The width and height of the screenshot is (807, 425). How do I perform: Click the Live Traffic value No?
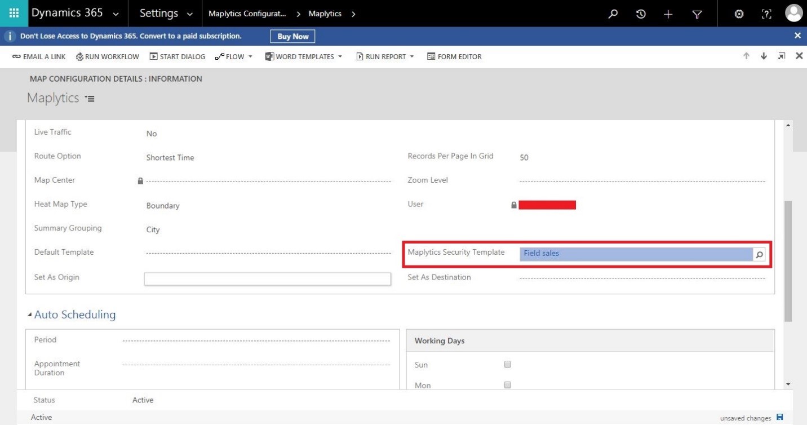tap(152, 134)
